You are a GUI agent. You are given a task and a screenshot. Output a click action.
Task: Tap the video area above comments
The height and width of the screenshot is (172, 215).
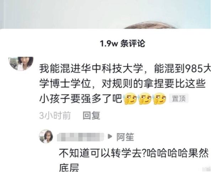tap(105, 14)
